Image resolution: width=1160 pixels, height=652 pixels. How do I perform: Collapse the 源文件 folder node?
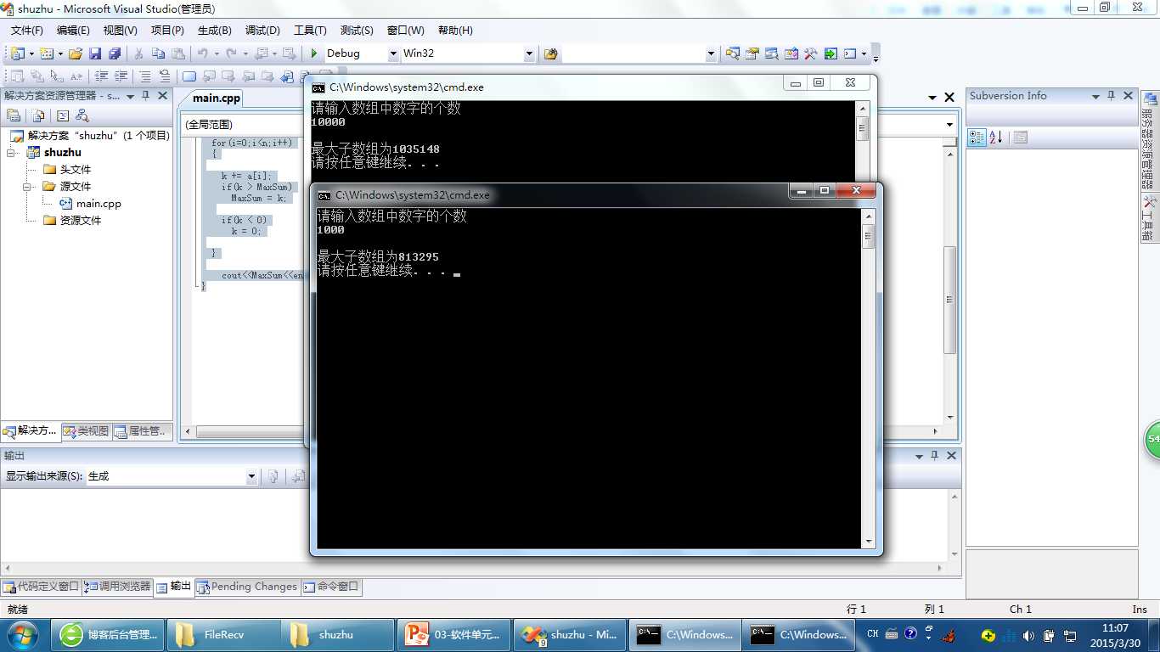click(26, 187)
